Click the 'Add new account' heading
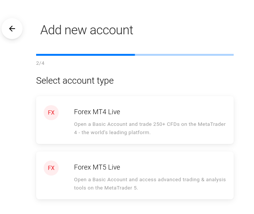The height and width of the screenshot is (214, 254). [x=87, y=30]
